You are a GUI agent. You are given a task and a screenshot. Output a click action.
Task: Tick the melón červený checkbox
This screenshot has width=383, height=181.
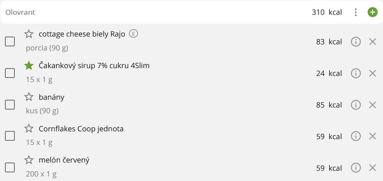pos(10,167)
